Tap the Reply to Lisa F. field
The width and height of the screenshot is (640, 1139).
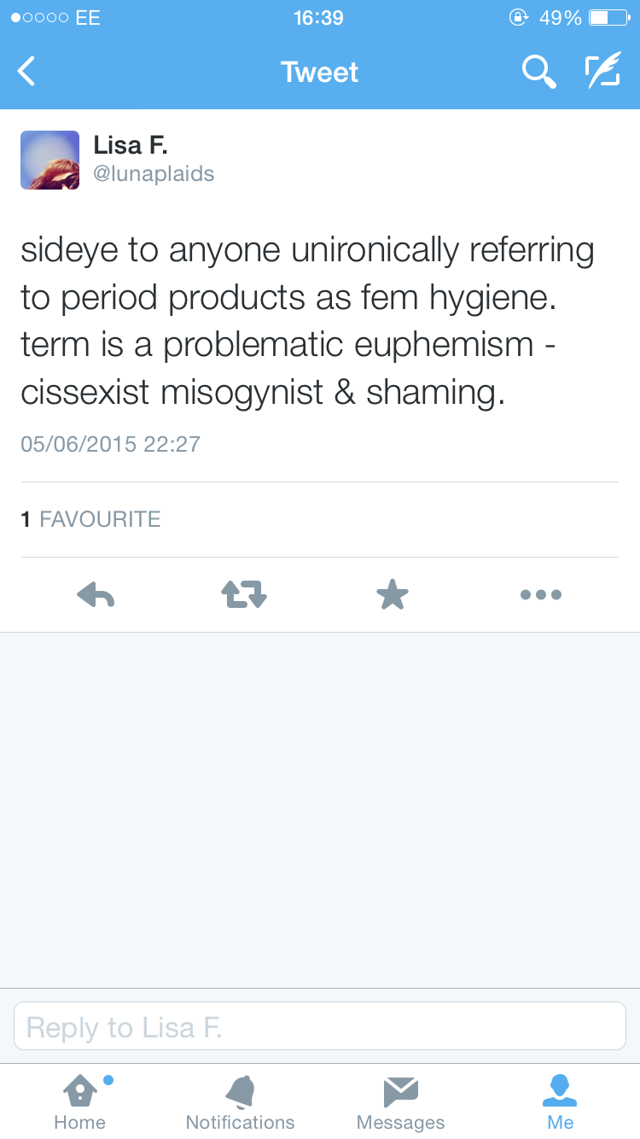point(320,1026)
